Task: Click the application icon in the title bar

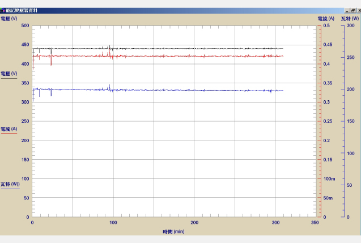Action: pos(3,10)
